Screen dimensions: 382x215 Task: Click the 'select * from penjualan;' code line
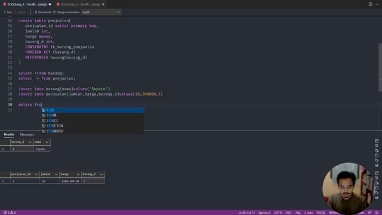[47, 78]
